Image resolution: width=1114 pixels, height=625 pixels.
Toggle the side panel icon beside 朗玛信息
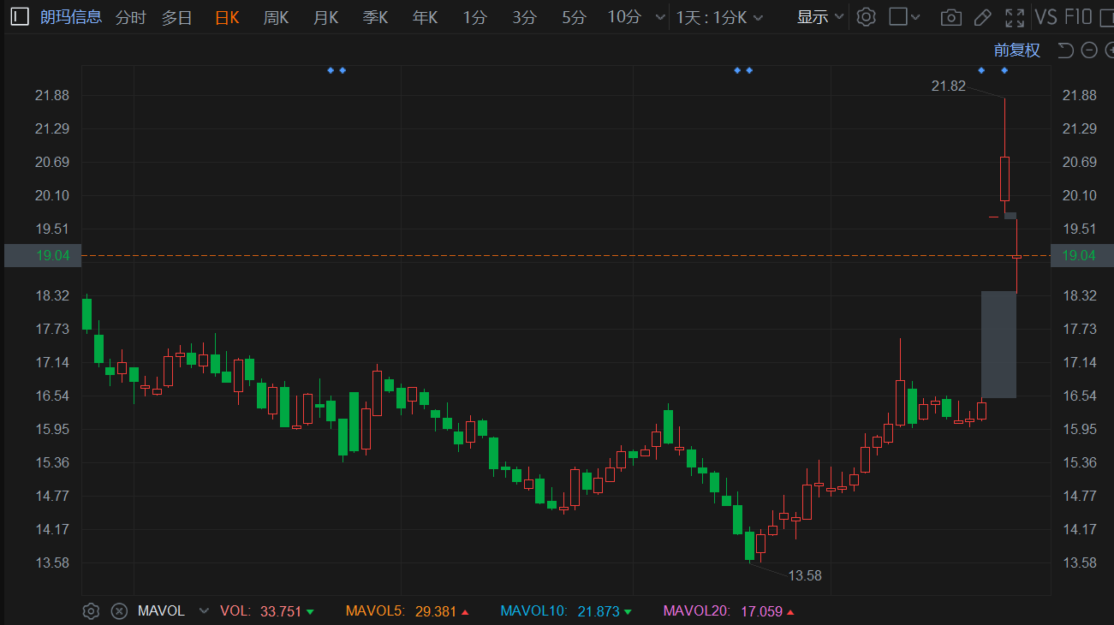[20, 16]
